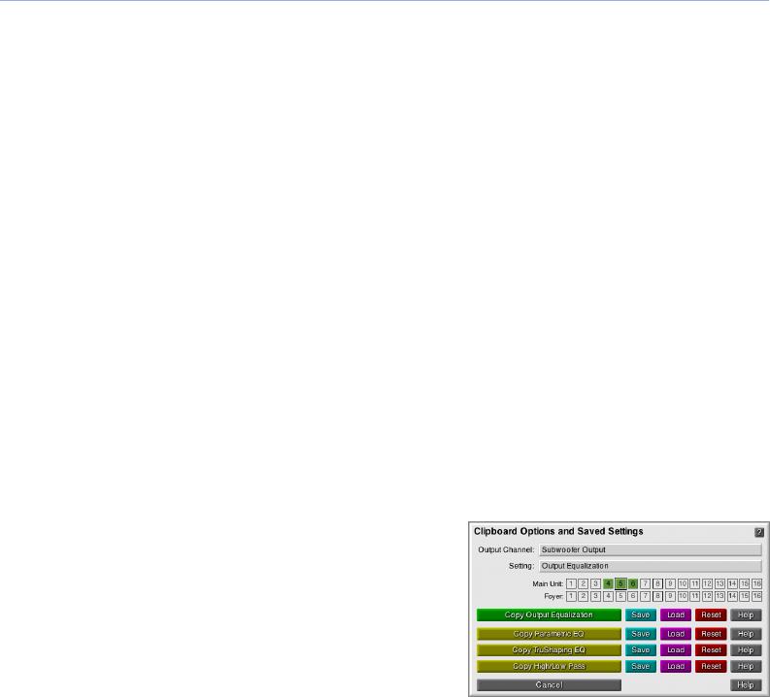Click Copy Parametric EQ button

pos(549,634)
